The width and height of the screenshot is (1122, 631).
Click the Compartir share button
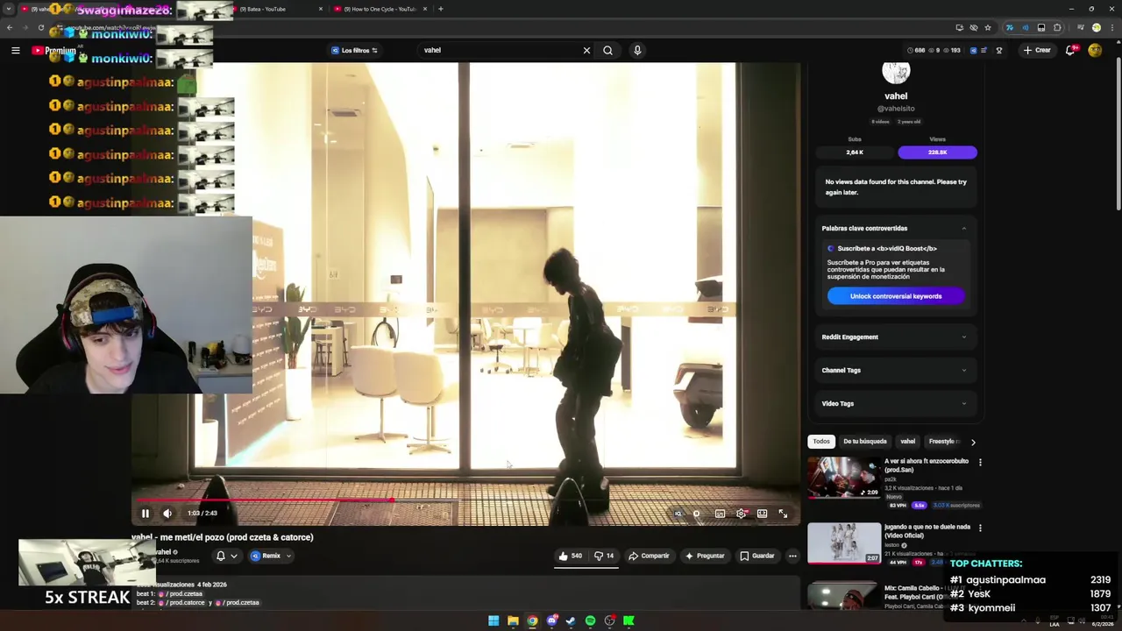(649, 556)
